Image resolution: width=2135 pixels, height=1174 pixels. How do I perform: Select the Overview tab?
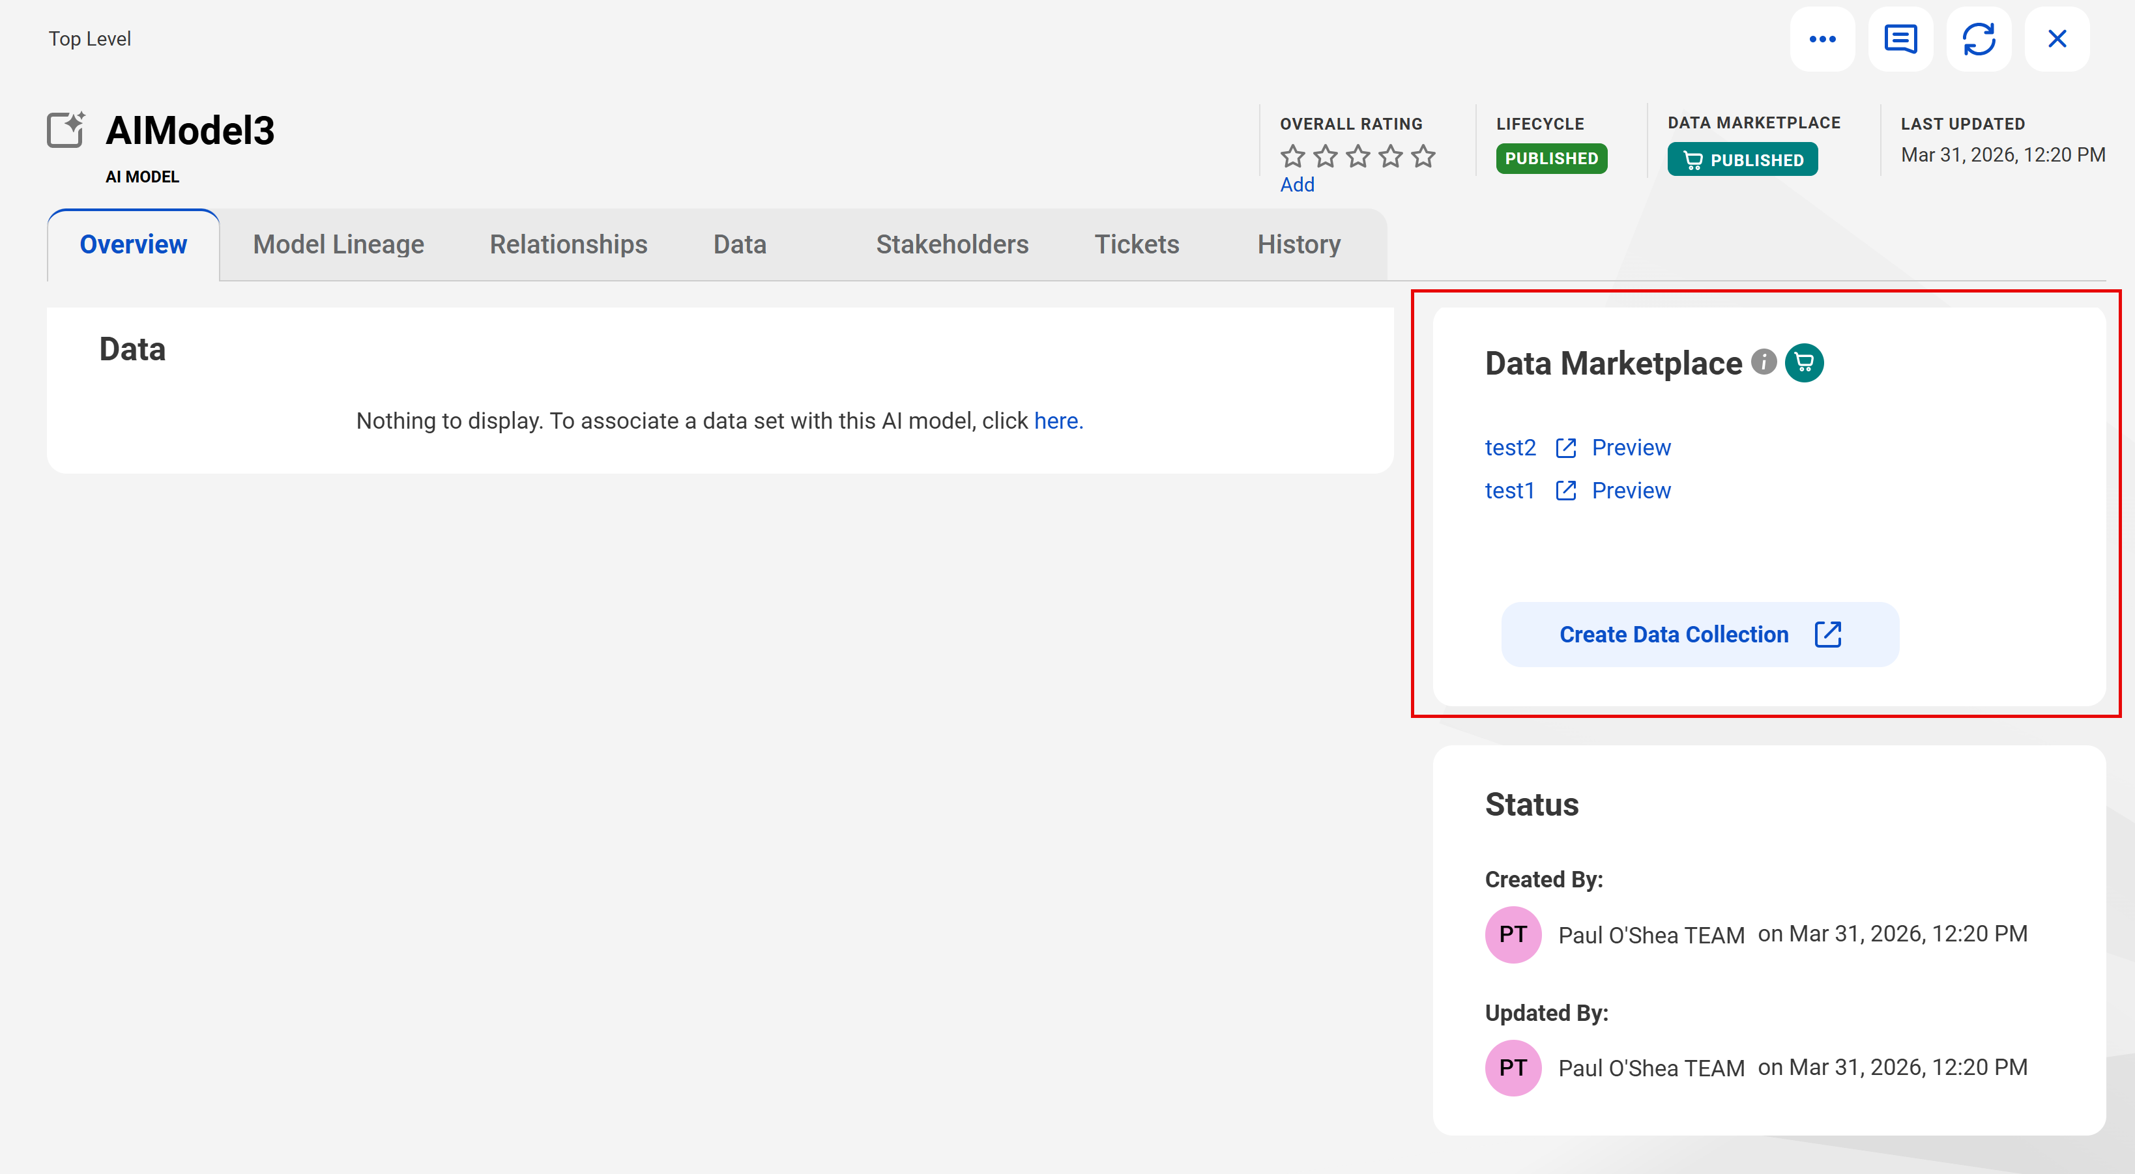(x=134, y=244)
